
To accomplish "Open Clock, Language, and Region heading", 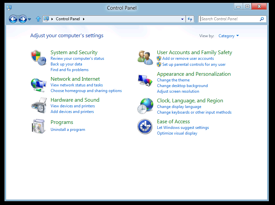I will click(x=190, y=101).
